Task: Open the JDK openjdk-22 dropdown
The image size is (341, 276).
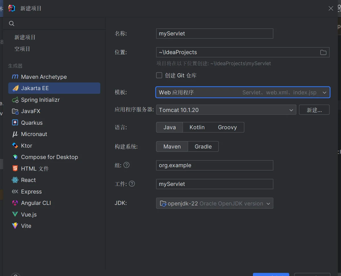Action: coord(215,203)
